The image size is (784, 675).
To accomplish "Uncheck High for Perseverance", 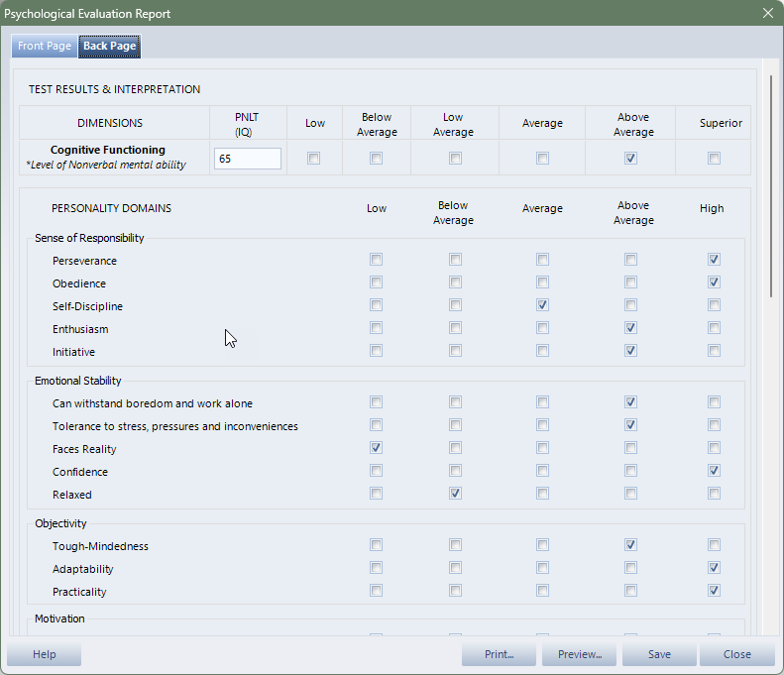I will pos(714,260).
